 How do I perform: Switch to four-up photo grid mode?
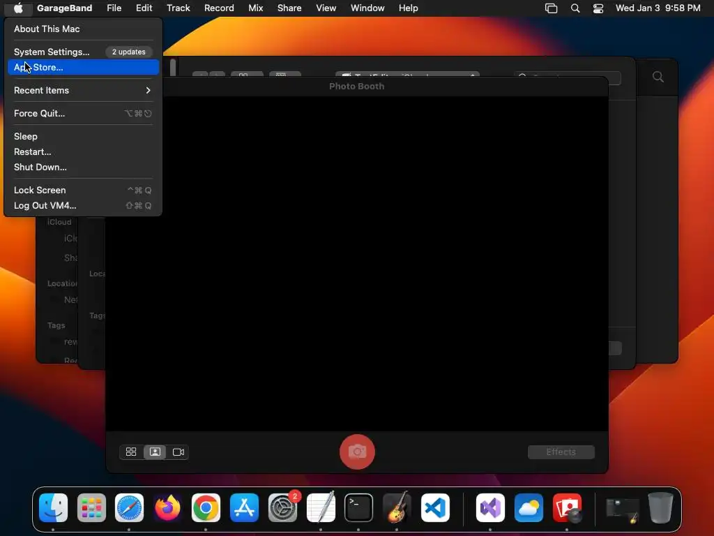tap(131, 452)
